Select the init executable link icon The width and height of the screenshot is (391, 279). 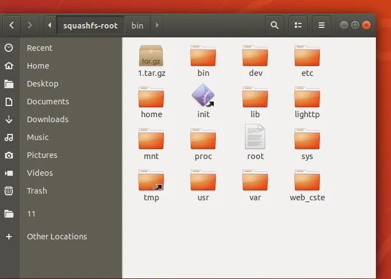pos(203,97)
